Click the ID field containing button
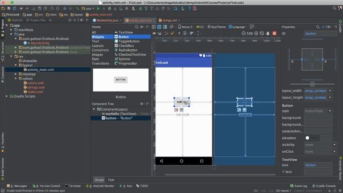Viewport: 343px width, 193px height. [x=320, y=33]
